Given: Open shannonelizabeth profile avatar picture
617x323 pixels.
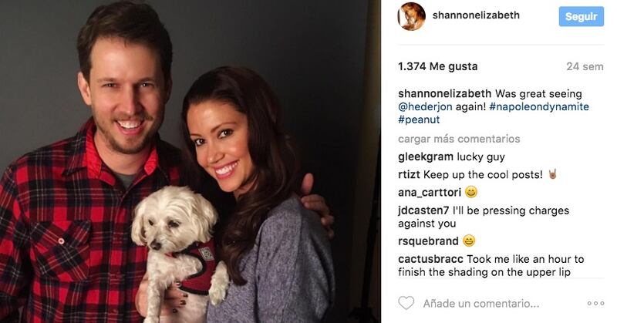Looking at the screenshot, I should pos(412,16).
